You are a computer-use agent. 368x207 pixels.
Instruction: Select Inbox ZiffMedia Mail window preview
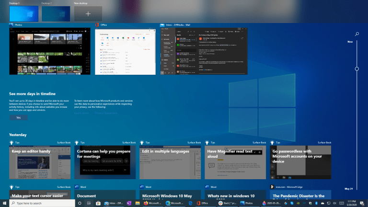click(x=204, y=51)
